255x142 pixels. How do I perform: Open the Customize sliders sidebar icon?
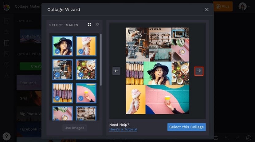[x=7, y=32]
